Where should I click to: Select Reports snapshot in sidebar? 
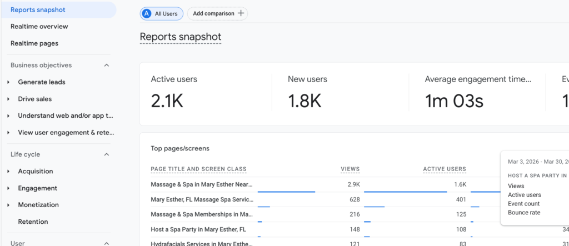pyautogui.click(x=38, y=9)
